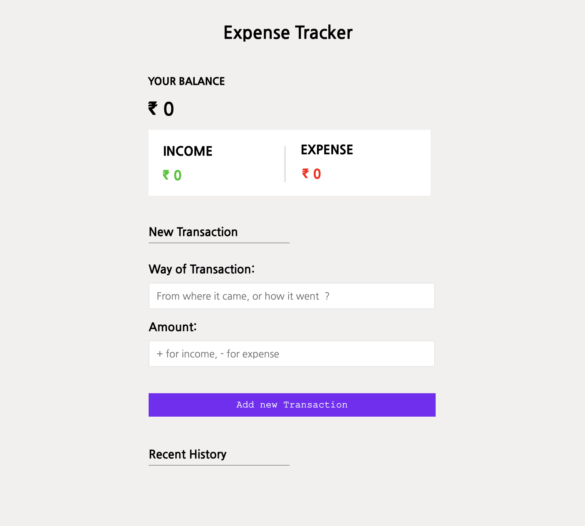This screenshot has height=526, width=585.
Task: Click the black rupee symbol beside balance
Action: click(x=153, y=109)
